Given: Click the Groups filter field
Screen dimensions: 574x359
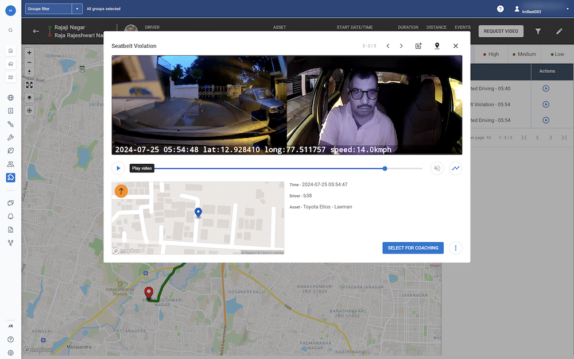Looking at the screenshot, I should 48,9.
